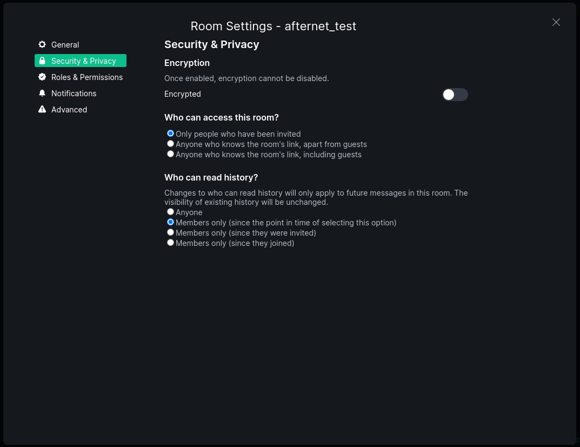The image size is (580, 447).
Task: Click the Security & Privacy tab label
Action: pos(83,61)
